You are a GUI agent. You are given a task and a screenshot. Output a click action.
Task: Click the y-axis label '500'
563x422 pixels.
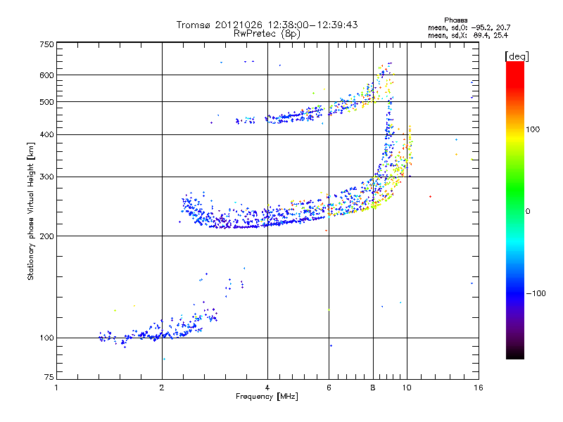point(46,102)
